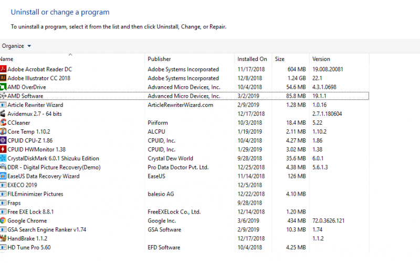This screenshot has width=420, height=263.
Task: Select the AMD OverDrive program name
Action: 27,87
